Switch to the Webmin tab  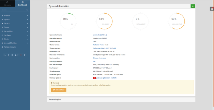8,3
